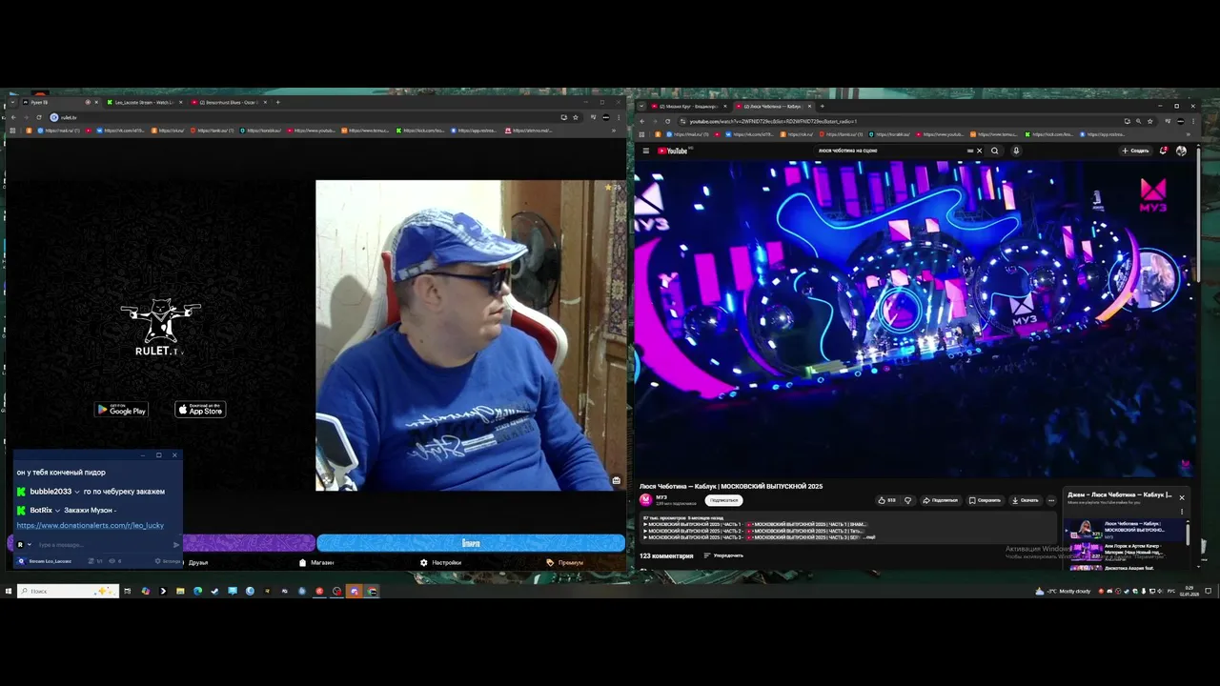Clear the YouTube search query with X
The image size is (1220, 686).
(979, 151)
